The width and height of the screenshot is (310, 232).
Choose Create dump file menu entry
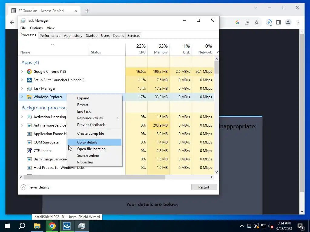click(x=94, y=134)
